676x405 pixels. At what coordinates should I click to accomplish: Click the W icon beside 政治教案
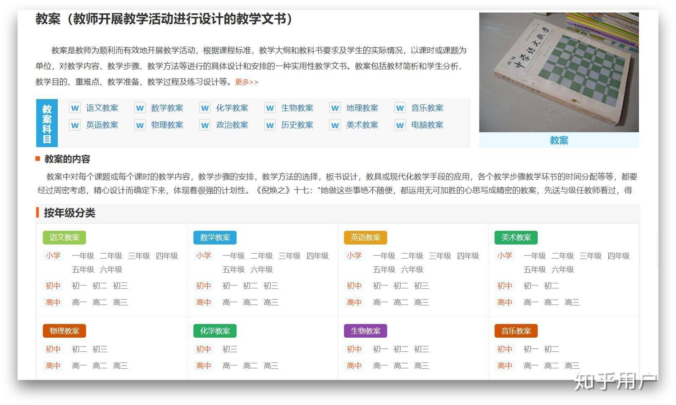(x=204, y=125)
